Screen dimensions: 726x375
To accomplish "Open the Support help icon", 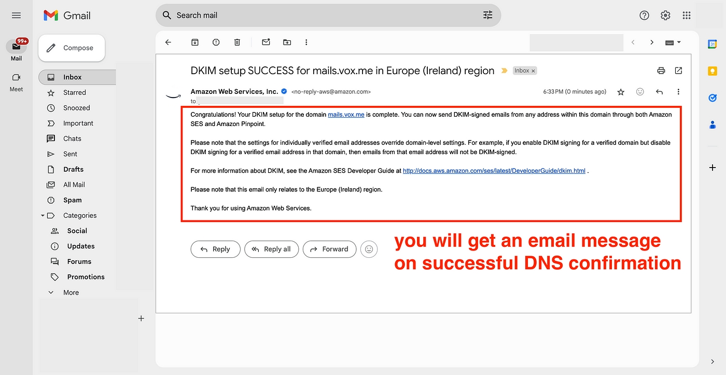I will tap(644, 16).
